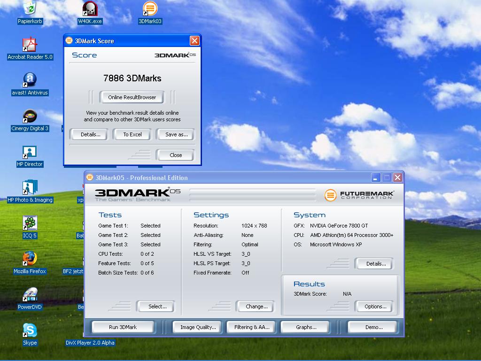This screenshot has width=481, height=361.
Task: Click Microsoft Windows XP OS value
Action: [336, 244]
